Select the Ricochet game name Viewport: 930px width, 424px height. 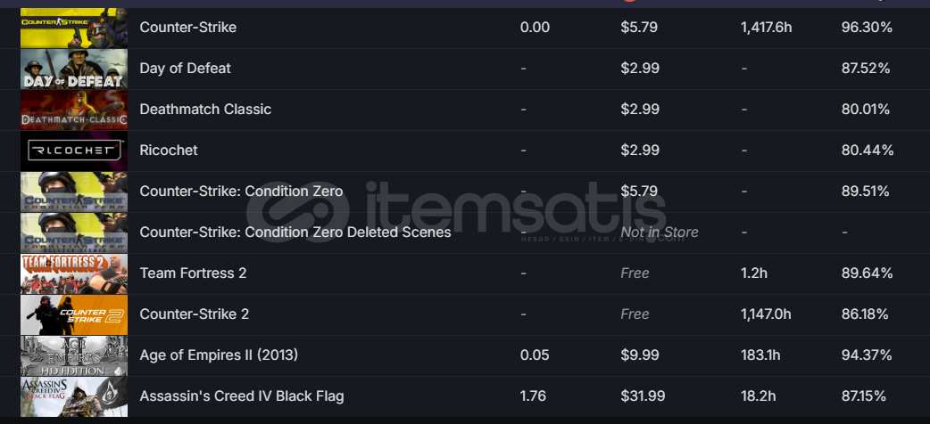tap(169, 150)
